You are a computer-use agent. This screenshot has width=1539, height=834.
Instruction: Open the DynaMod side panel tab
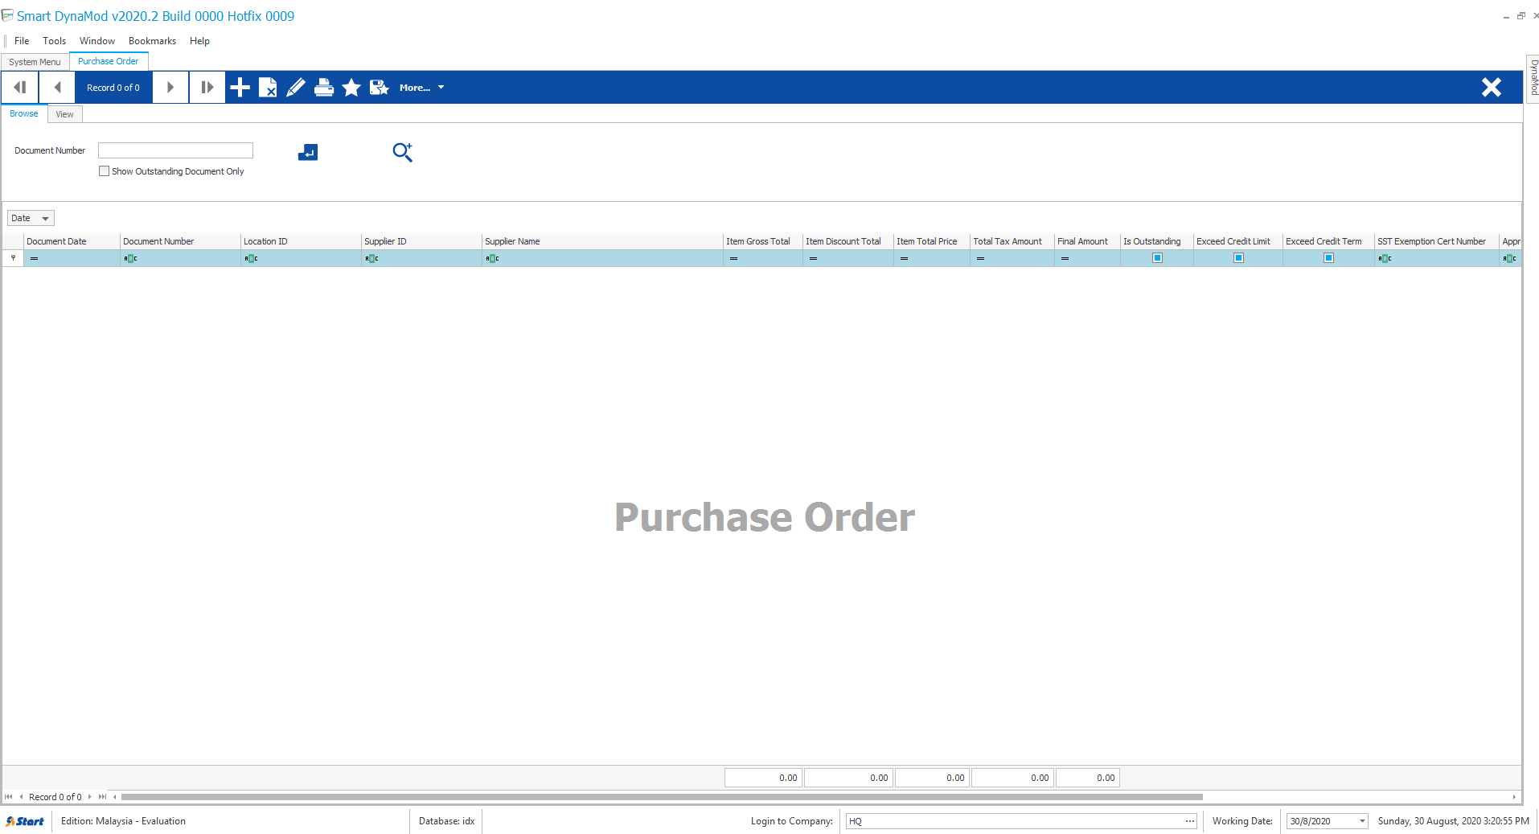pos(1533,78)
